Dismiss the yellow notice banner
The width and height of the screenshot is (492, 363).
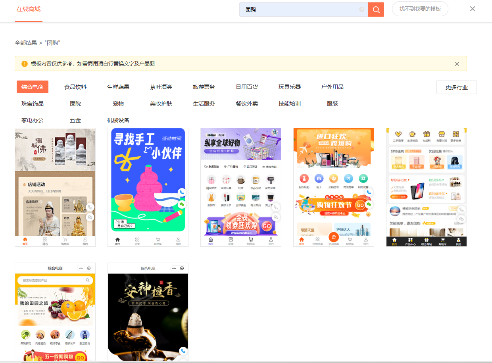[x=457, y=64]
